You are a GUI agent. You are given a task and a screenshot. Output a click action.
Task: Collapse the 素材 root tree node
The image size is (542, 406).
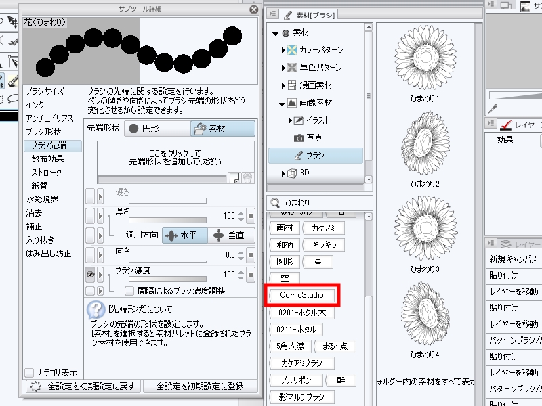[275, 33]
